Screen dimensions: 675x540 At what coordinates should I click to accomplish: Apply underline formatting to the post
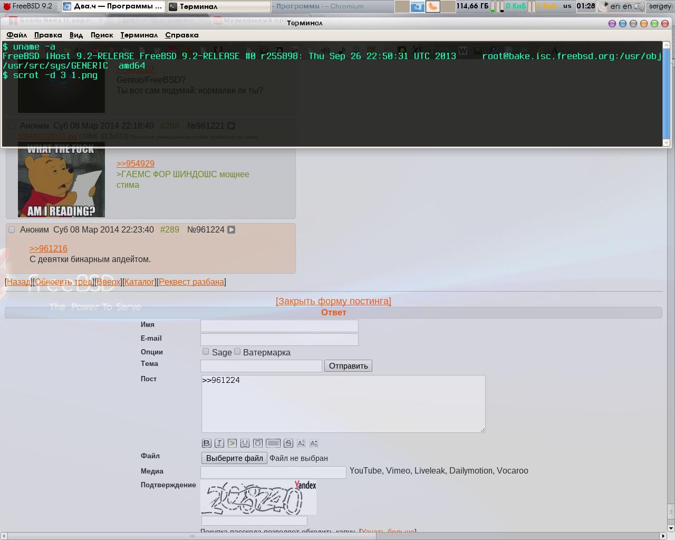245,443
